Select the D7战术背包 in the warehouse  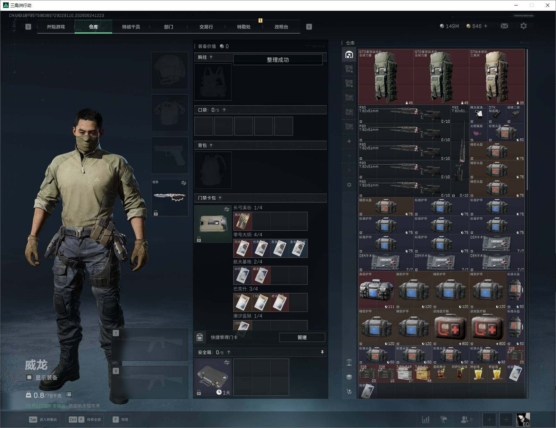(x=497, y=77)
